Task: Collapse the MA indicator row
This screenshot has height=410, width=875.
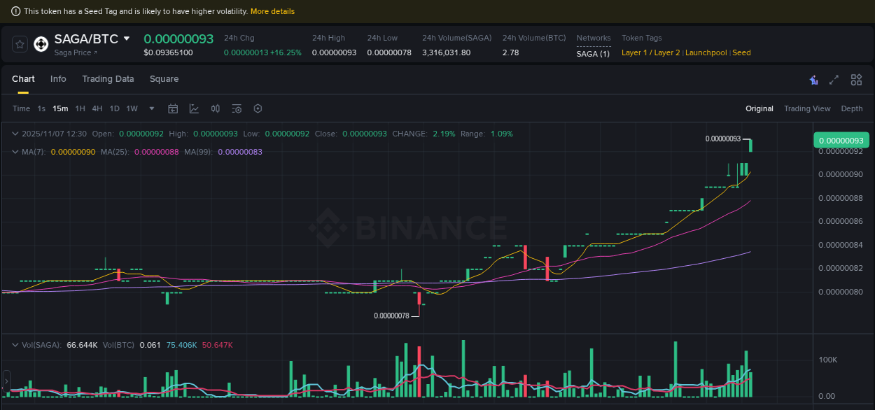Action: coord(14,152)
